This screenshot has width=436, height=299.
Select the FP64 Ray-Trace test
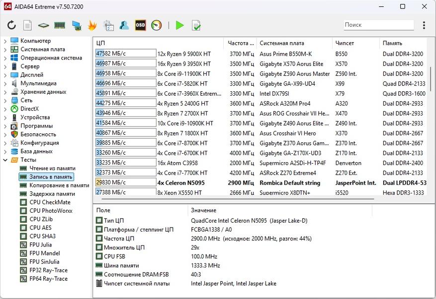(x=48, y=279)
